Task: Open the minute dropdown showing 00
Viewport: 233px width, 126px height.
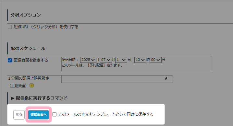Action: point(155,60)
